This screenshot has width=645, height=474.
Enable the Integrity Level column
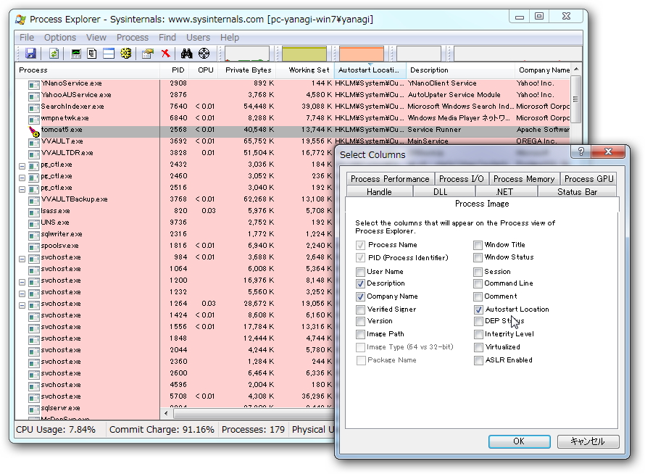[478, 333]
